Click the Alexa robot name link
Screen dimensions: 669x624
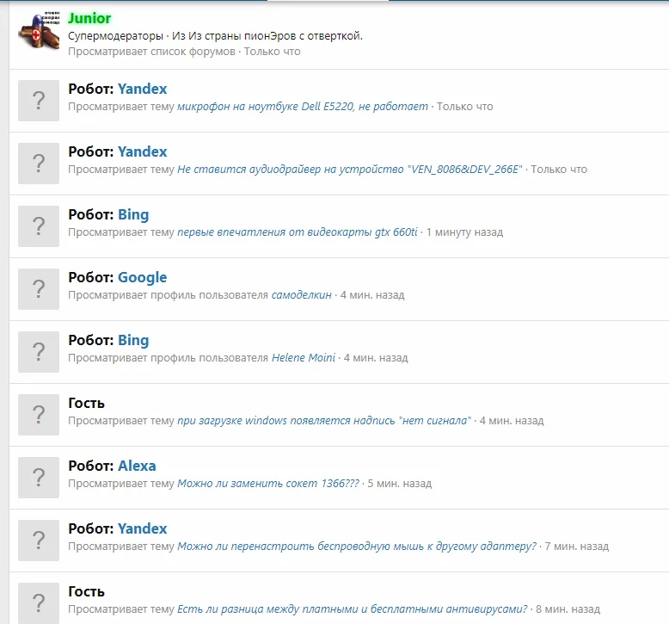pyautogui.click(x=137, y=466)
